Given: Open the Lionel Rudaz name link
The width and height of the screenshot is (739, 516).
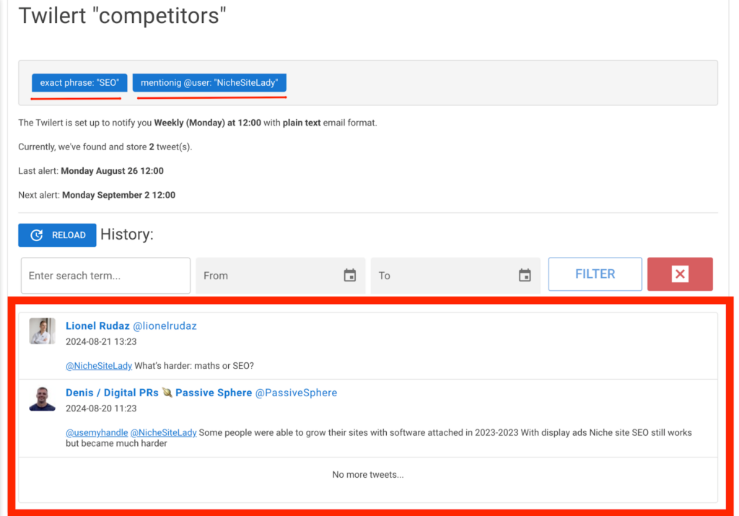Looking at the screenshot, I should pos(97,326).
